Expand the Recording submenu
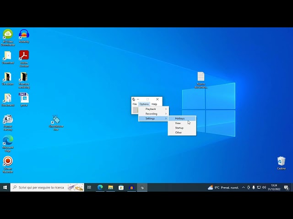The height and width of the screenshot is (219, 293). tap(154, 114)
